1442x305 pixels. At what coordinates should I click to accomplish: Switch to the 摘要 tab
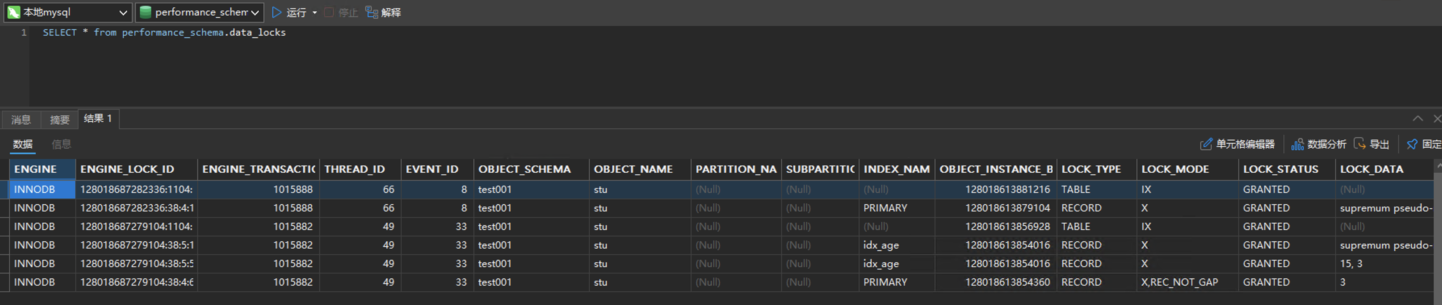(59, 119)
